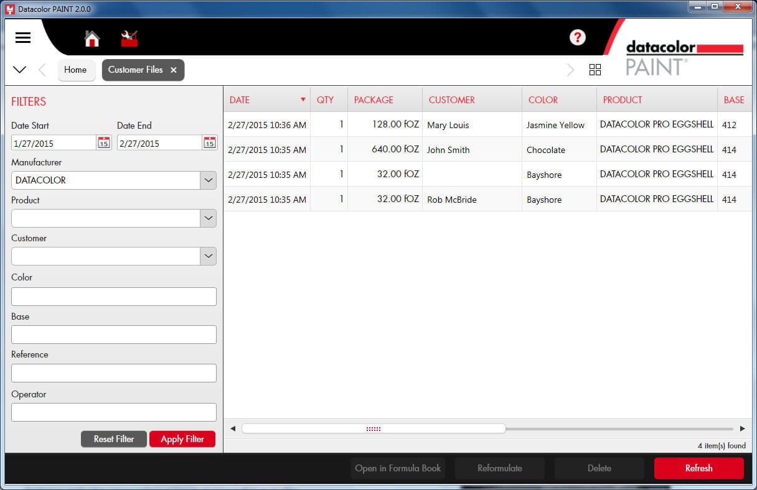
Task: Click the Date End input field
Action: coord(159,142)
